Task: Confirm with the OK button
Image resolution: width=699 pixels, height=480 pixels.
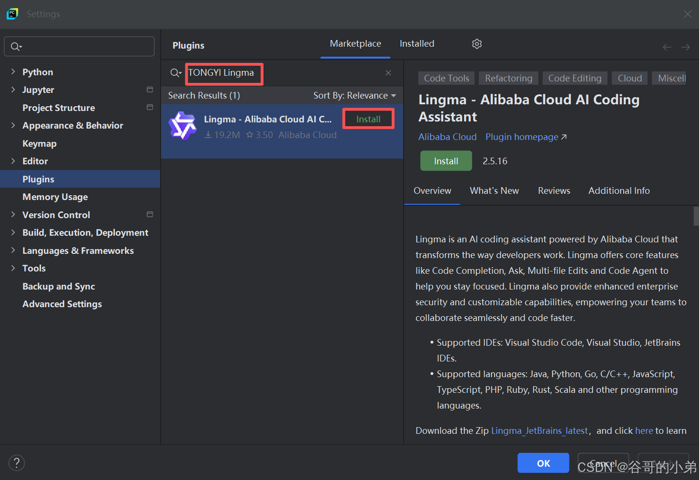Action: pyautogui.click(x=543, y=463)
